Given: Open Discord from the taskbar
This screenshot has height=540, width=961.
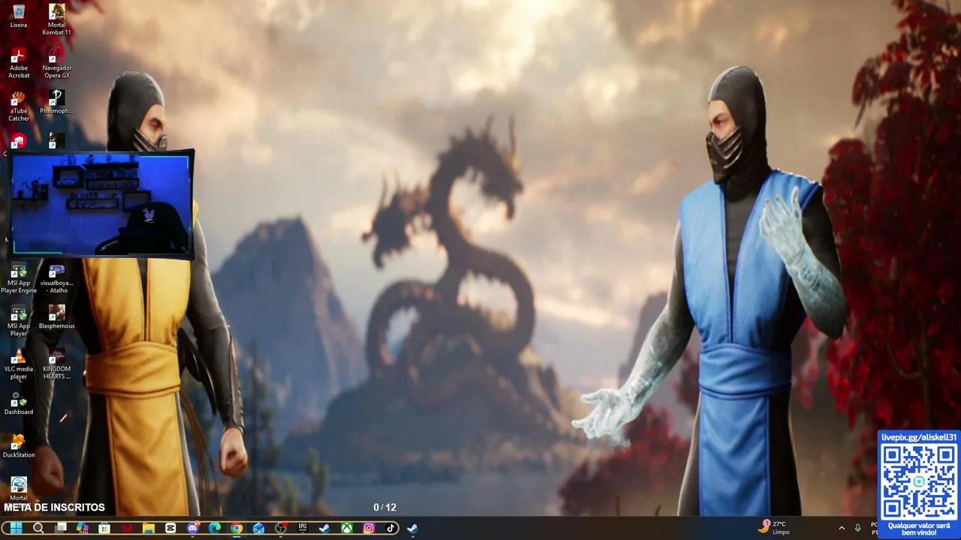Looking at the screenshot, I should [x=193, y=528].
